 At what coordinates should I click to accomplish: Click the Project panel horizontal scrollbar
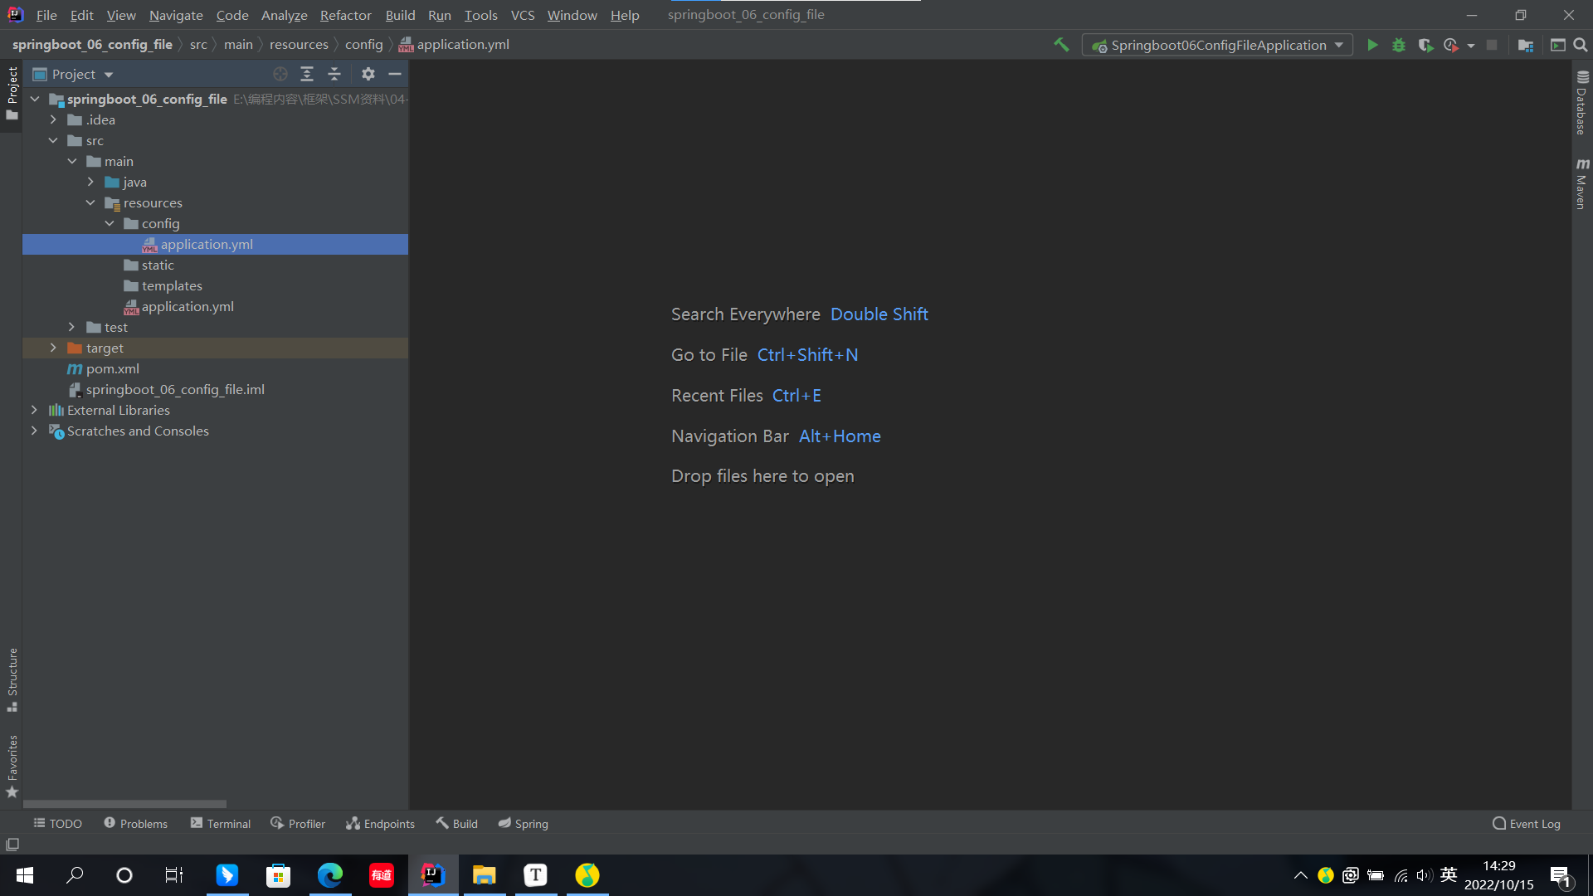(x=124, y=803)
